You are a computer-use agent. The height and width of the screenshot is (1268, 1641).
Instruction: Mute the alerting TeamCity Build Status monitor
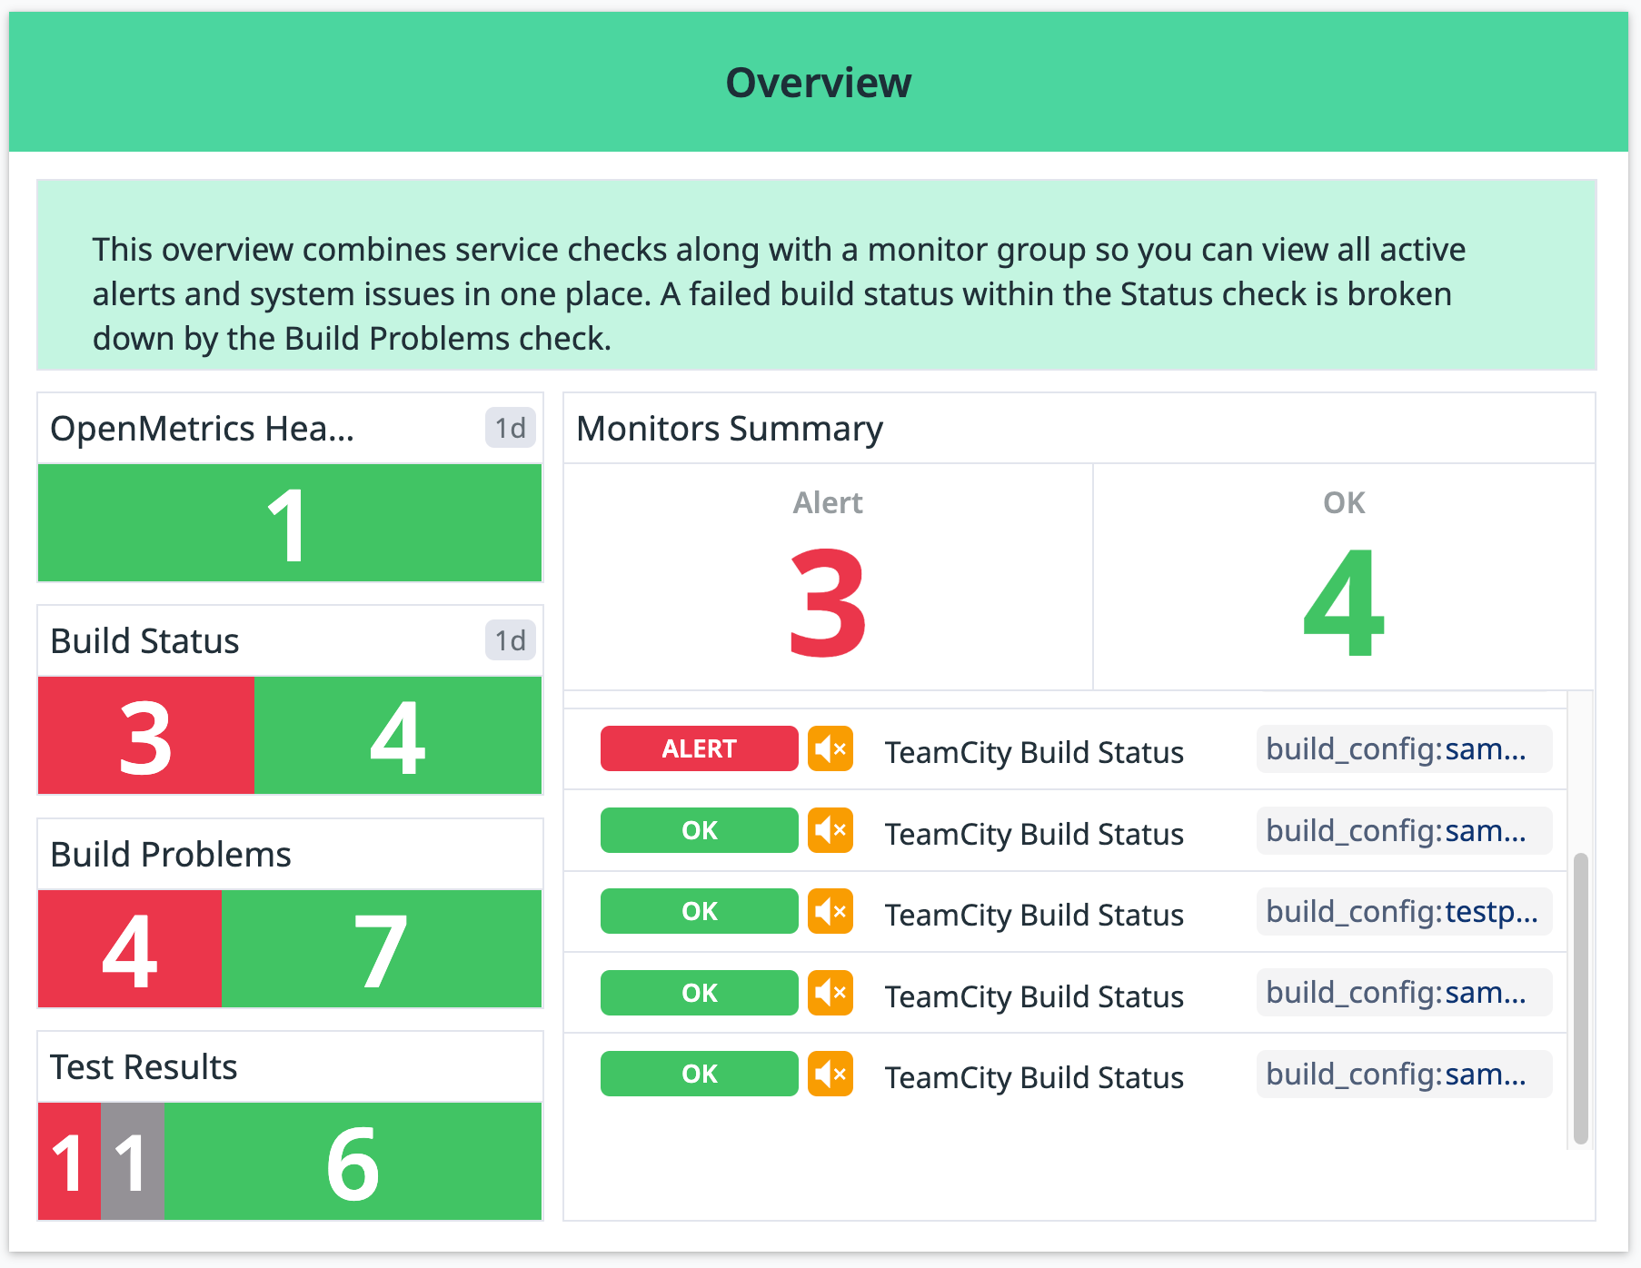[830, 748]
